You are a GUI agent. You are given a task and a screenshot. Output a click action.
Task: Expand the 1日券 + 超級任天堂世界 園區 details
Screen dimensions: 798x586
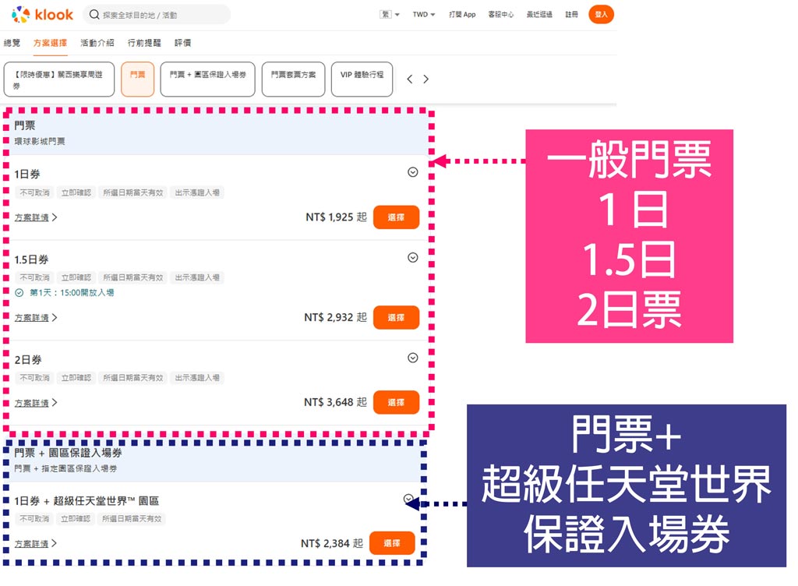pos(408,499)
